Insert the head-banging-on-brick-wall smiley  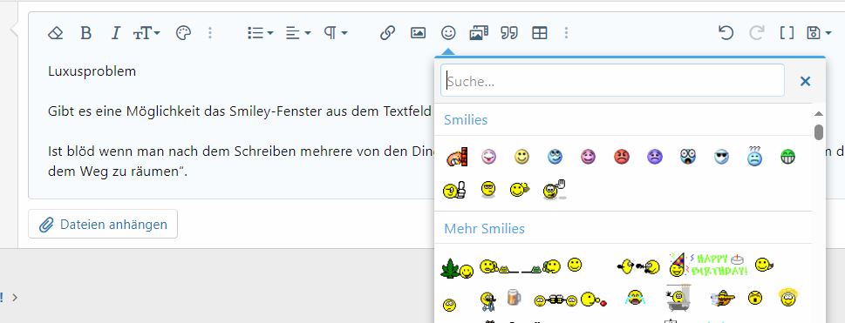click(457, 158)
